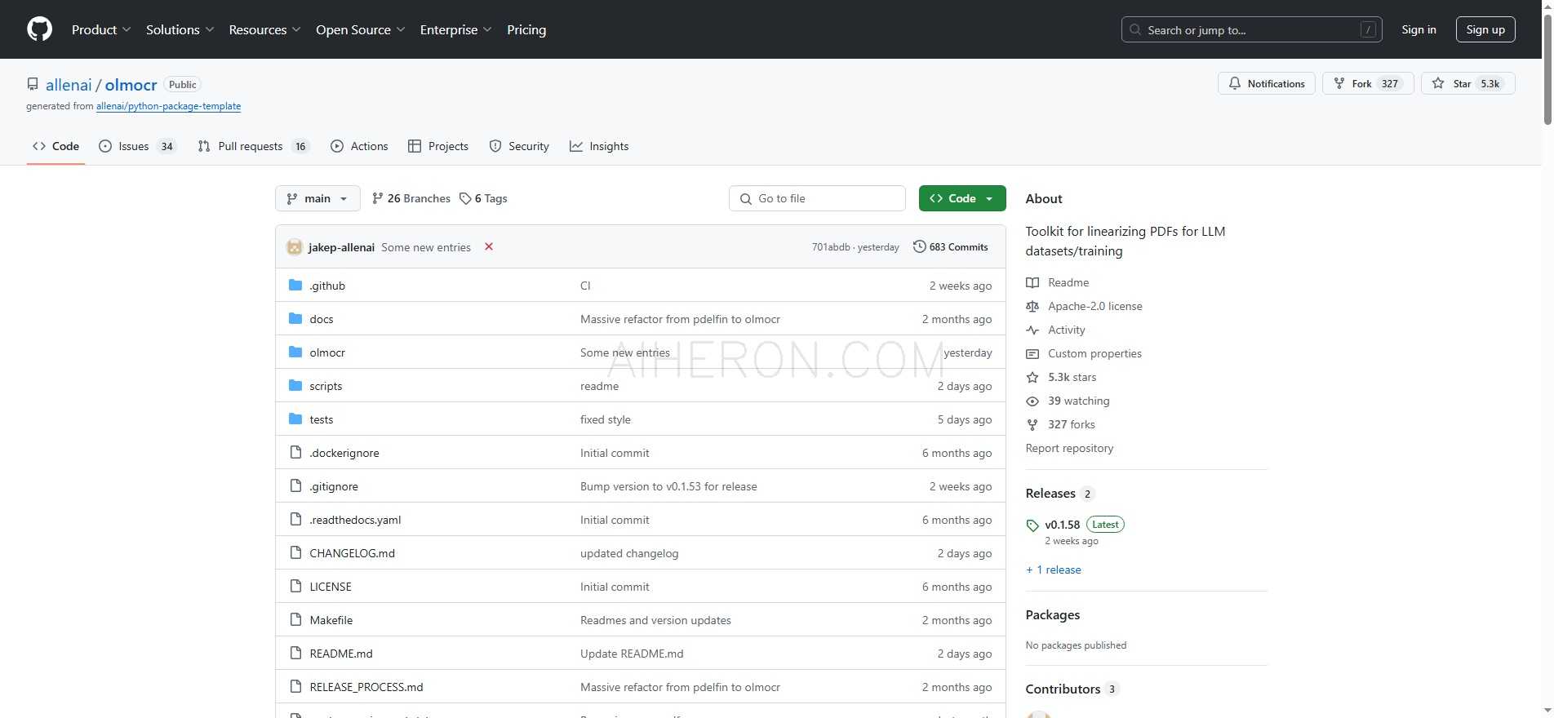Open Report repository link
Viewport: 1554px width, 718px height.
pos(1069,448)
